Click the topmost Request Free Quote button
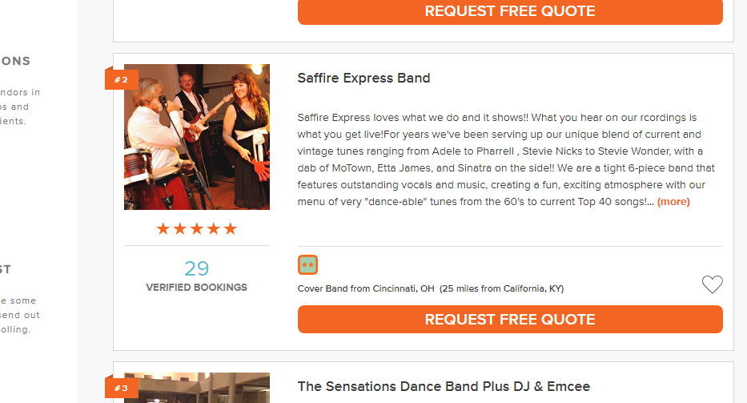The image size is (747, 403). pyautogui.click(x=510, y=11)
